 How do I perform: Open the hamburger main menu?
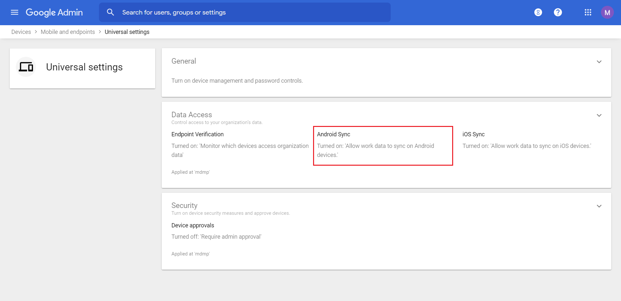pos(15,12)
